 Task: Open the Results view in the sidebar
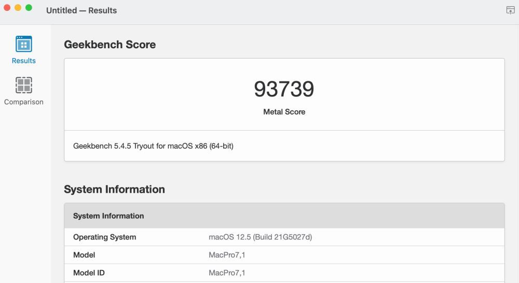(x=23, y=50)
